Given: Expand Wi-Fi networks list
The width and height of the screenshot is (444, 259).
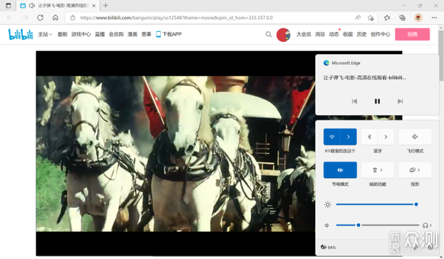Looking at the screenshot, I should click(348, 137).
